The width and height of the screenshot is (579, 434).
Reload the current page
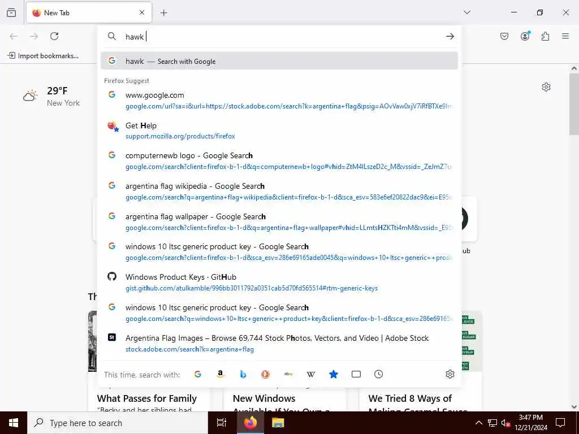pos(54,36)
